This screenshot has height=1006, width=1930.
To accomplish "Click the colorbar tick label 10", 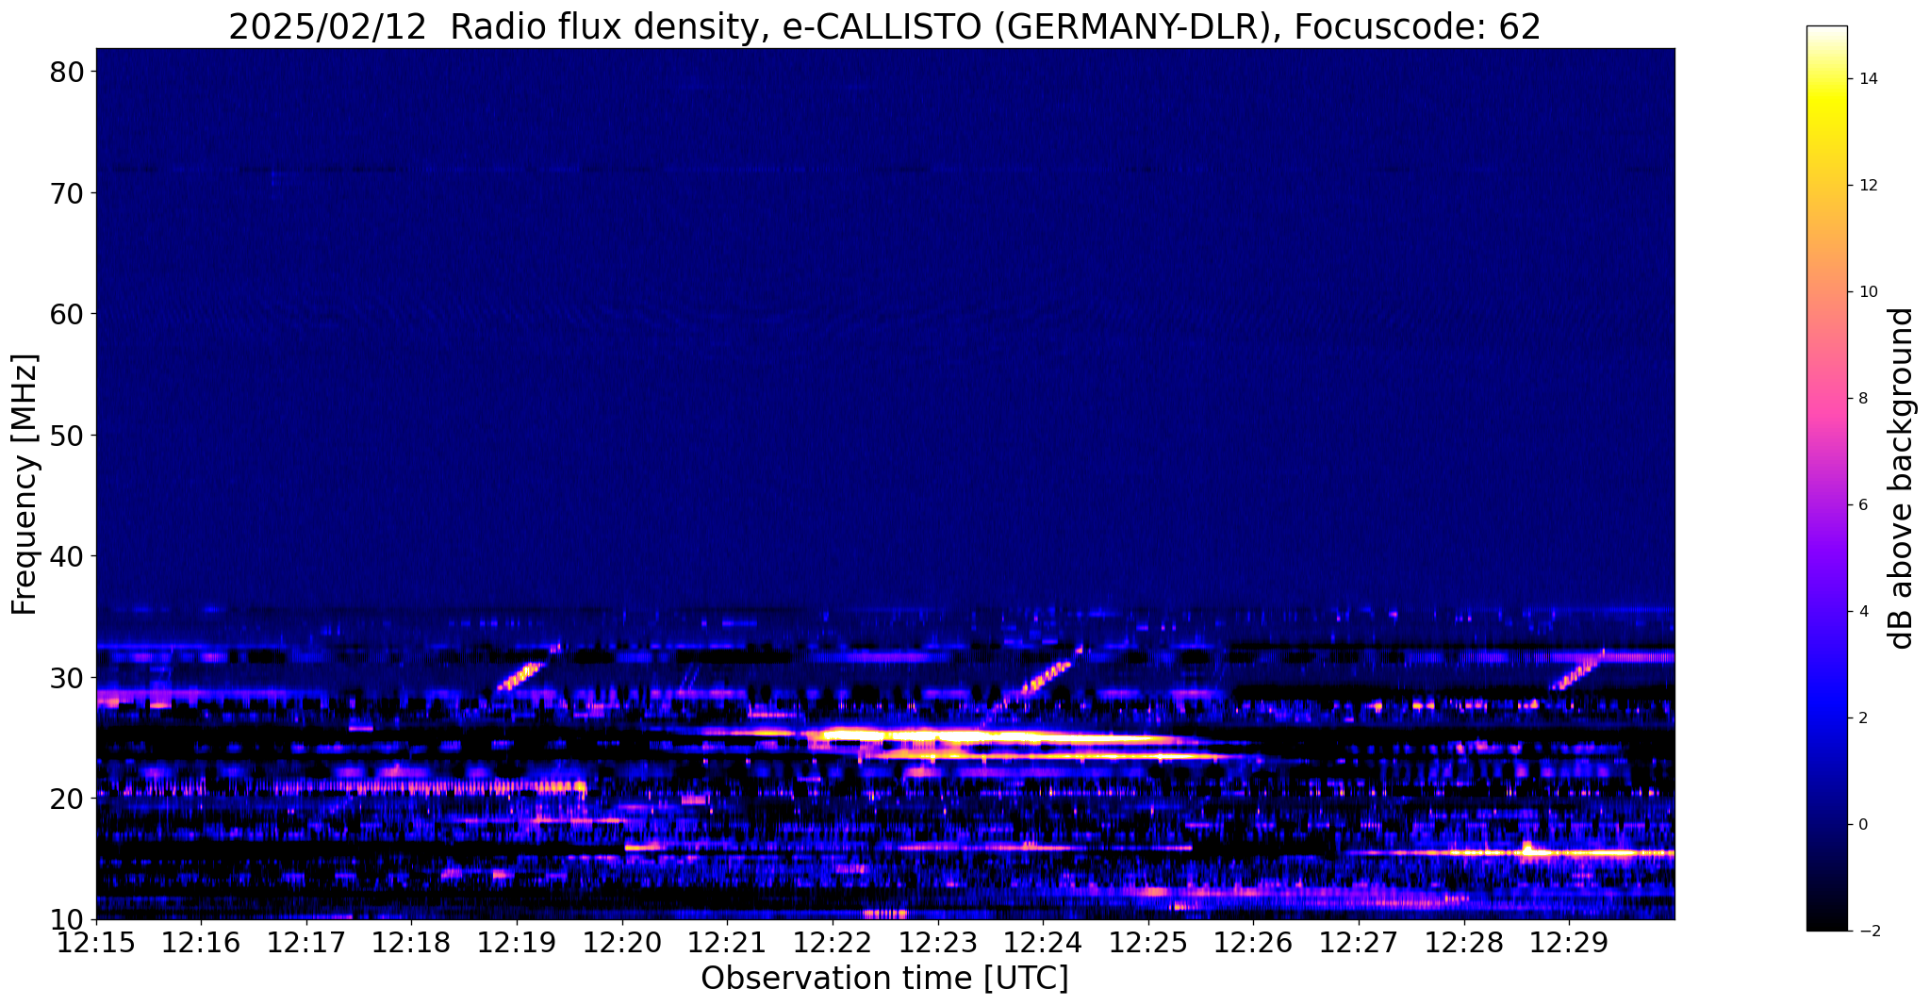I will [x=1867, y=292].
